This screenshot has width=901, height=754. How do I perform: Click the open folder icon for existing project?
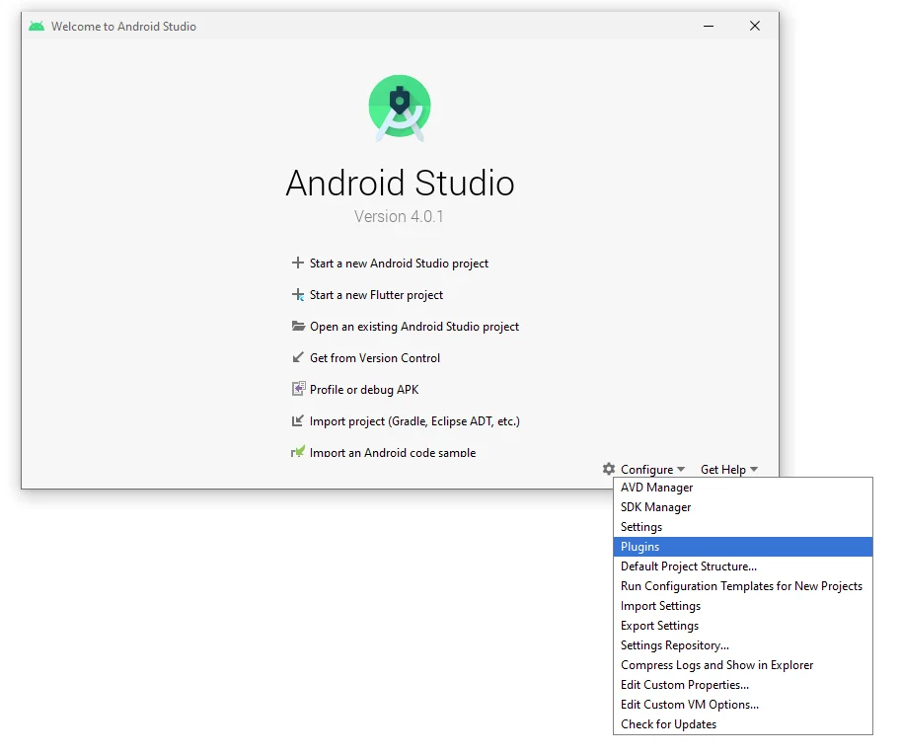coord(298,326)
